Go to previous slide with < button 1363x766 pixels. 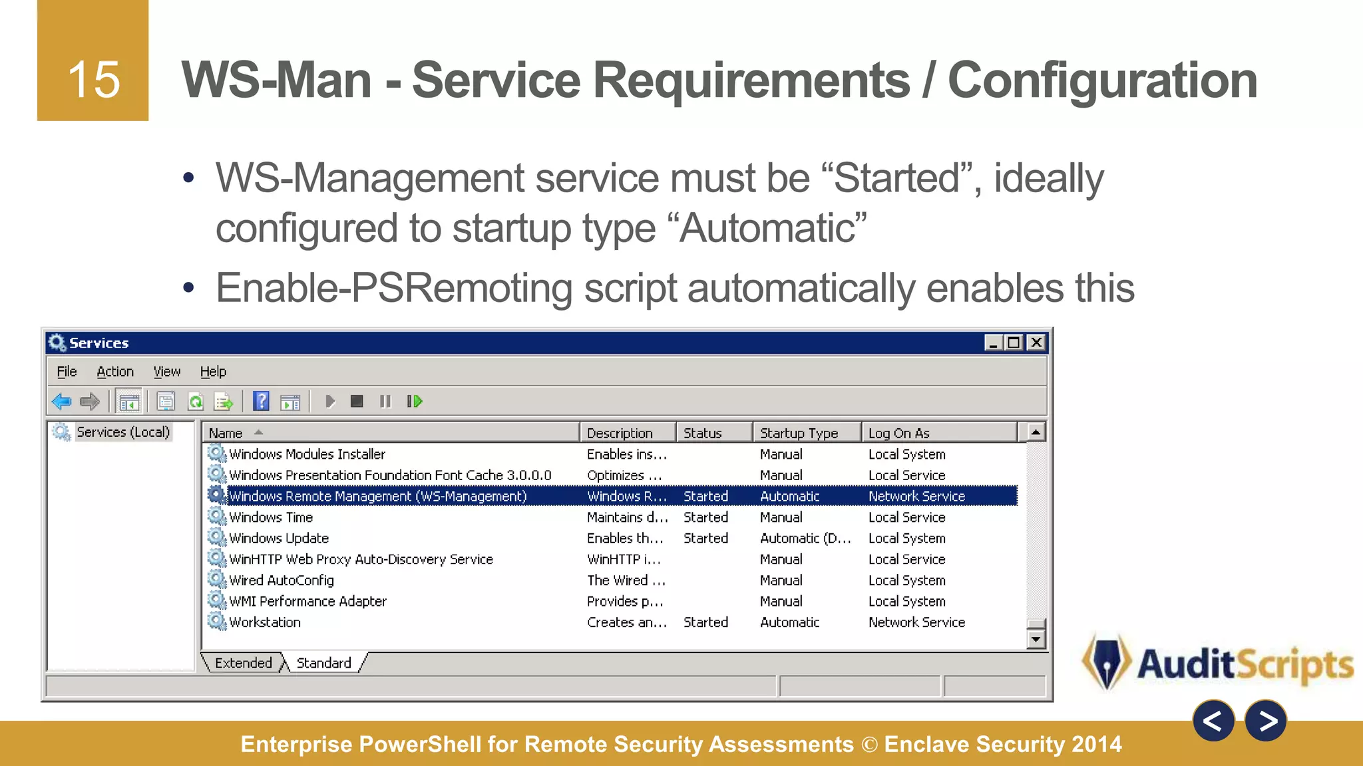click(1213, 721)
